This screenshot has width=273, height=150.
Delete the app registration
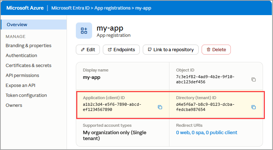coord(216,50)
